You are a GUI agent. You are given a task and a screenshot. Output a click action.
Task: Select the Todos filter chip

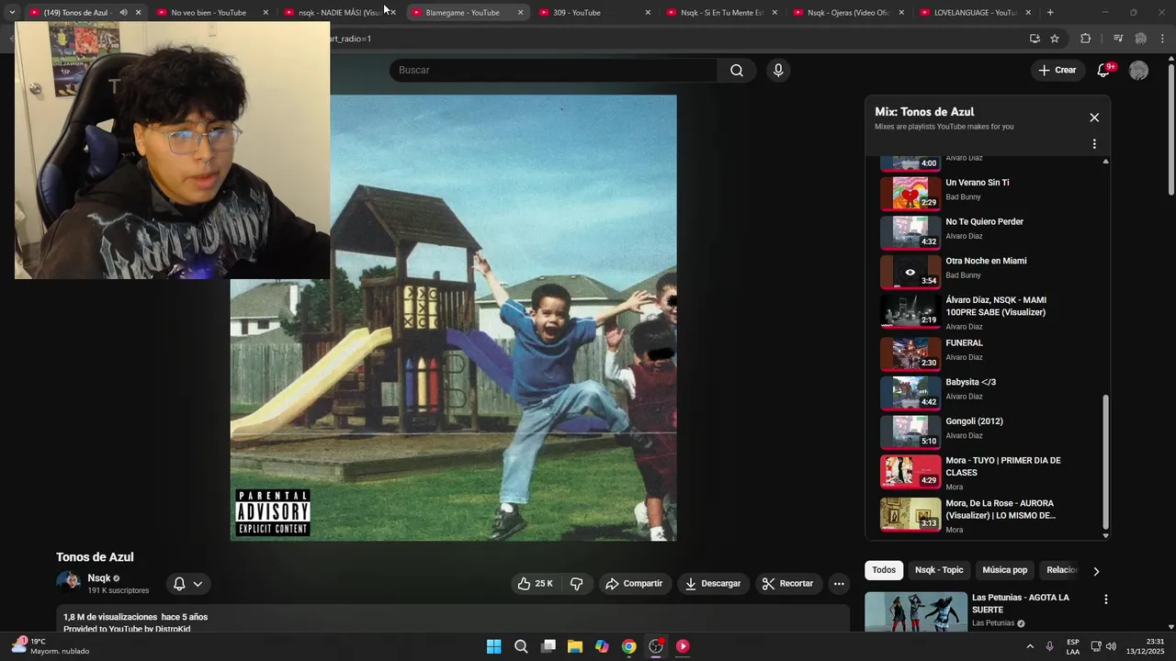(884, 570)
